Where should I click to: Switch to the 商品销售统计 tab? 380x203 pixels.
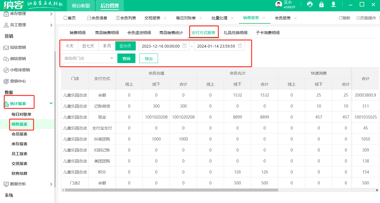171,33
